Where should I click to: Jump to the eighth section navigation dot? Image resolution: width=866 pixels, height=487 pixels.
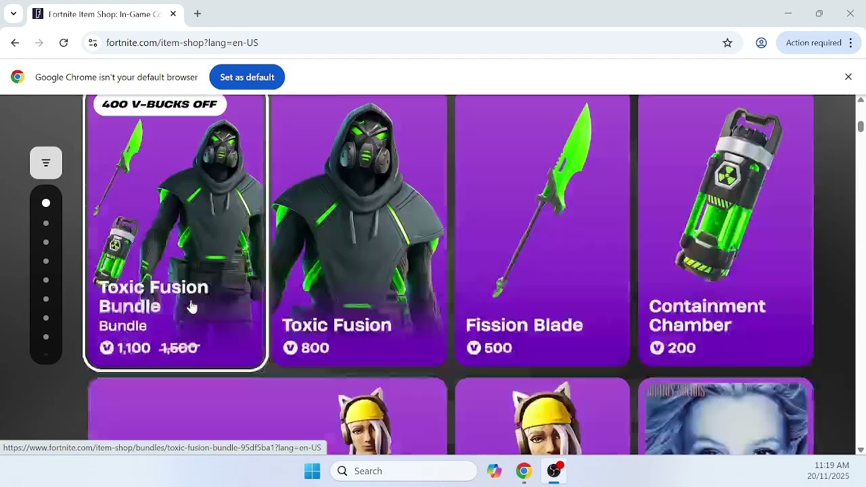(46, 337)
